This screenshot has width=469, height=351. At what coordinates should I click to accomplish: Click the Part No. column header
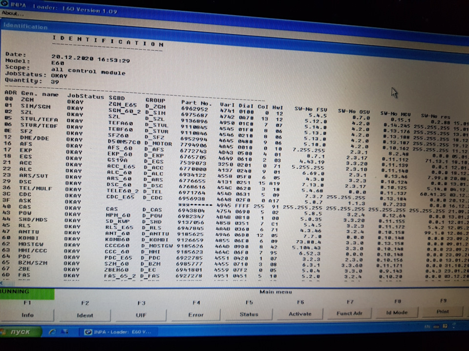tap(196, 103)
